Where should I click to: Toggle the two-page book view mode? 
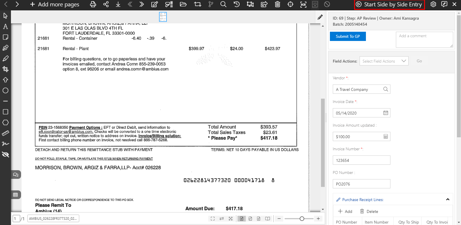267,219
